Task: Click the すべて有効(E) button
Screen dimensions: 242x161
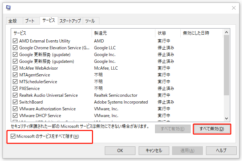Action: pos(173,129)
